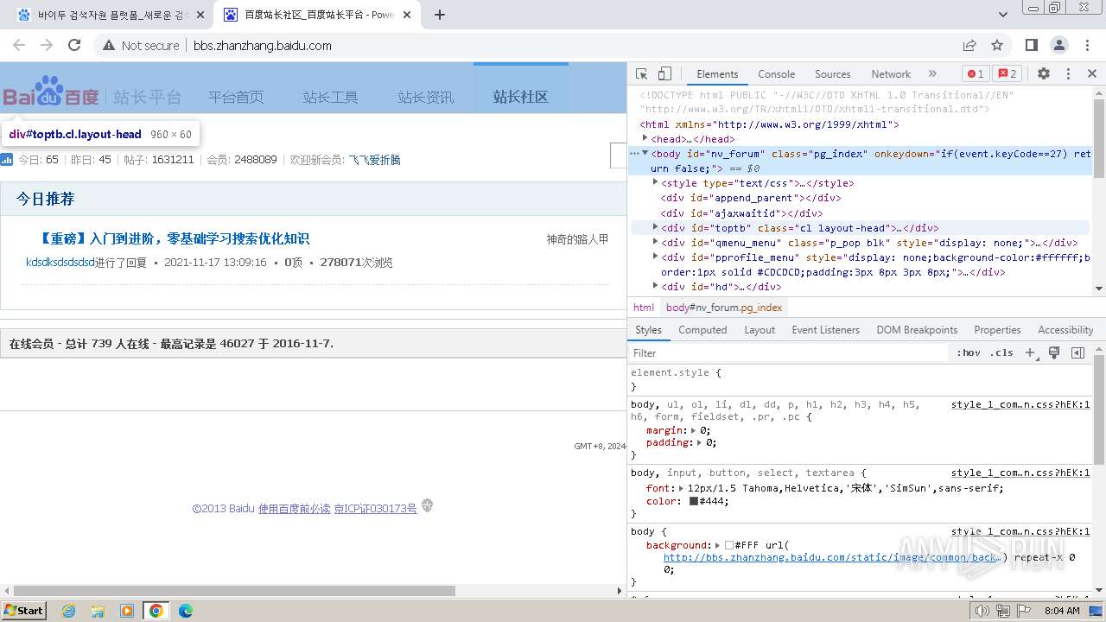
Task: Expand the div hd node
Action: tap(655, 286)
